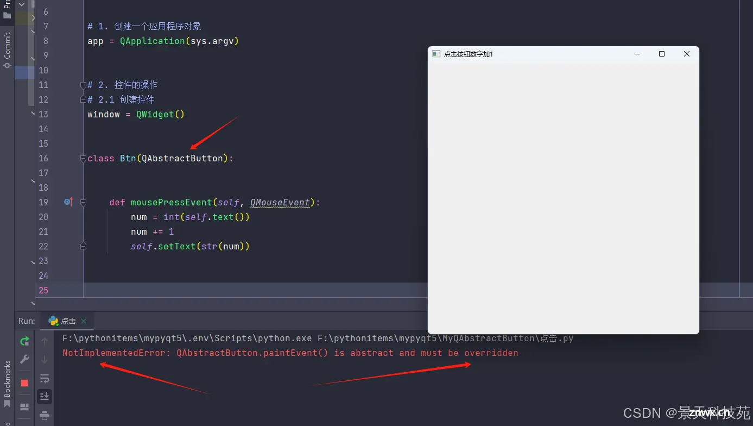Click the python.exe path in console output

point(187,338)
